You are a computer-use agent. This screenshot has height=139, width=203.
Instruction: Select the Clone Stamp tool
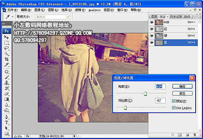[7, 83]
